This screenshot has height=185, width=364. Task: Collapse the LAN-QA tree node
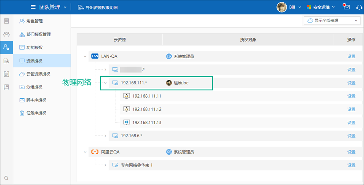[85, 56]
